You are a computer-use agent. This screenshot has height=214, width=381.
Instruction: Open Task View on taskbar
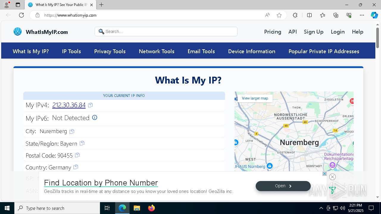pos(107,208)
